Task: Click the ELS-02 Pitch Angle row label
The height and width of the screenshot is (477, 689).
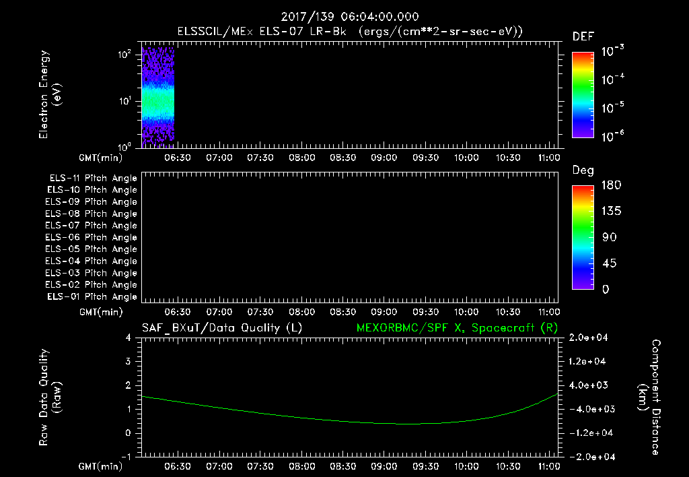Action: point(92,285)
